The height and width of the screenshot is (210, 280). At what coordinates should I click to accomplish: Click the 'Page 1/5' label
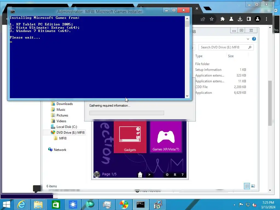tap(109, 174)
